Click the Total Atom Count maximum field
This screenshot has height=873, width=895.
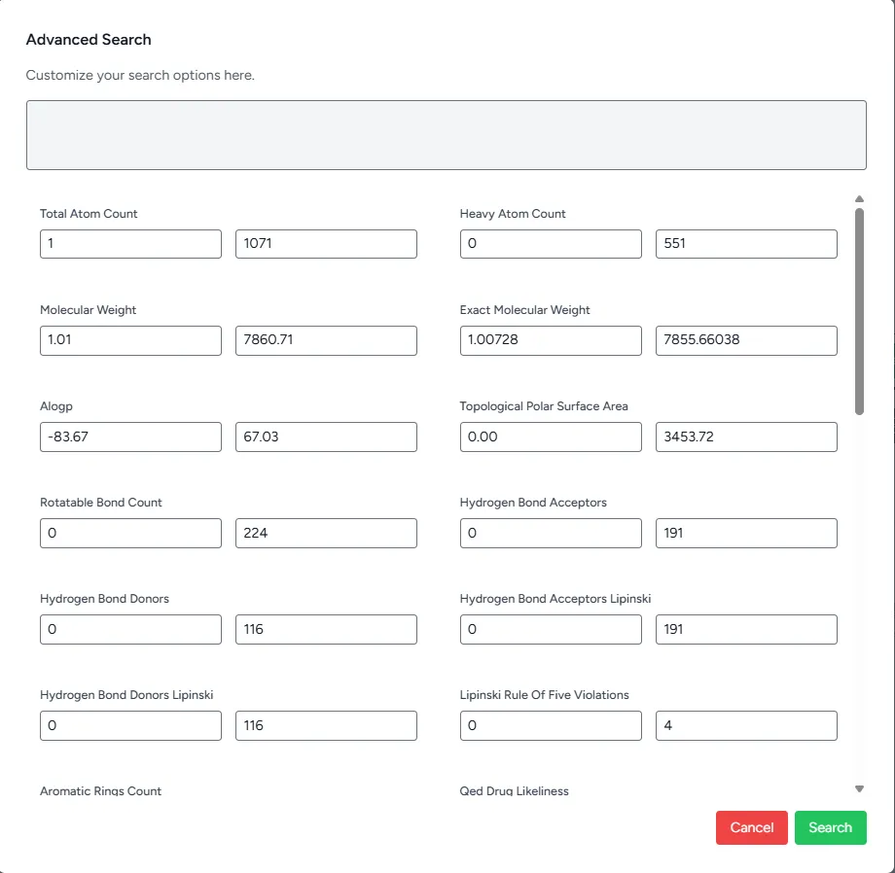[x=326, y=244]
